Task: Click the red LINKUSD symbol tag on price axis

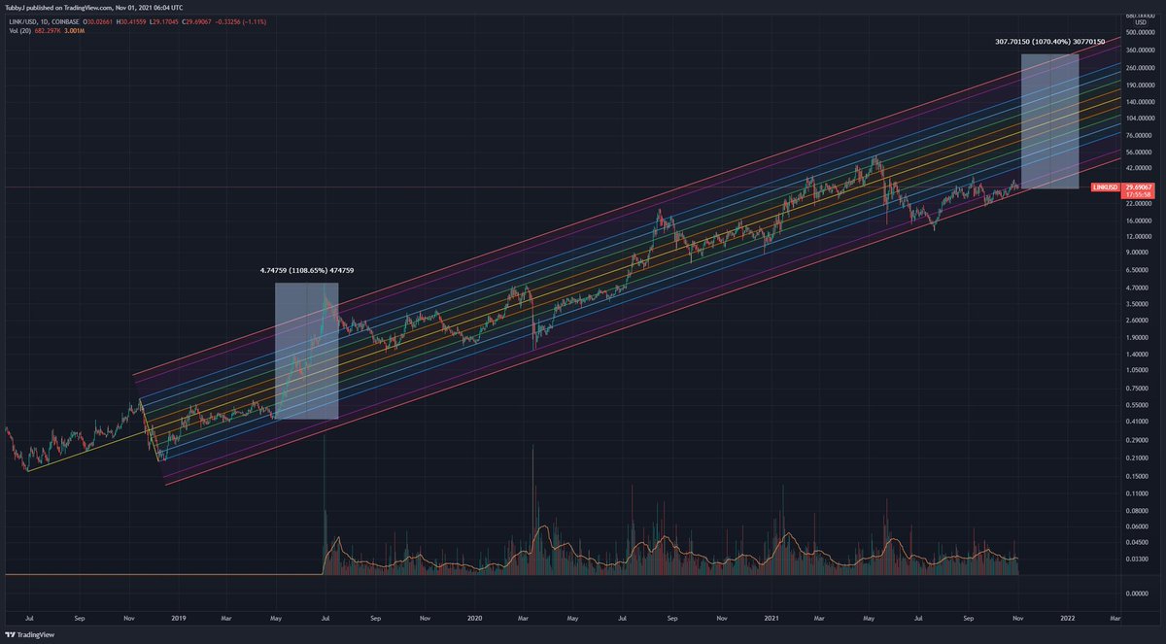Action: pyautogui.click(x=1105, y=186)
